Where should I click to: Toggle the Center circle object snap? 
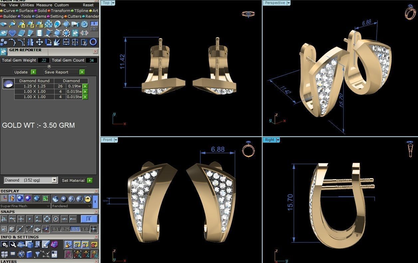[x=56, y=219]
